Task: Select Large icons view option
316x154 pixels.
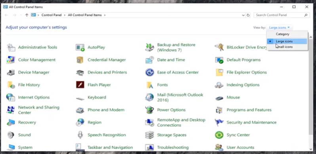Action: 287,41
